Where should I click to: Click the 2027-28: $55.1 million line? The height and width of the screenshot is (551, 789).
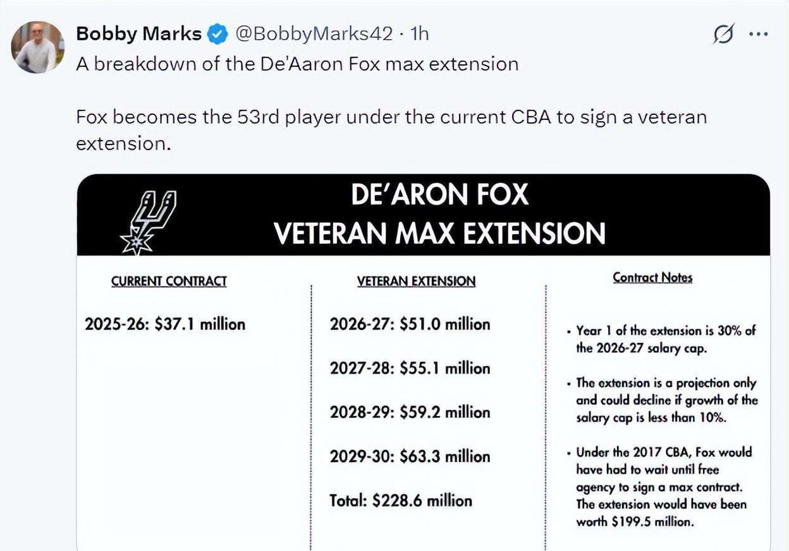tap(410, 369)
